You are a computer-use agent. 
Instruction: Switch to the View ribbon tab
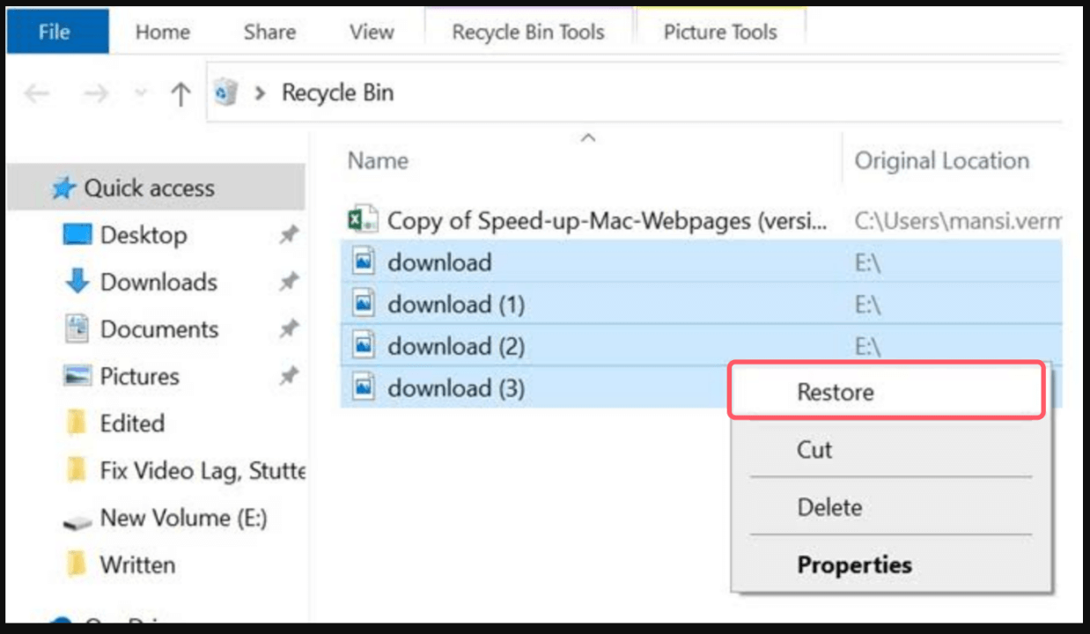click(x=371, y=33)
